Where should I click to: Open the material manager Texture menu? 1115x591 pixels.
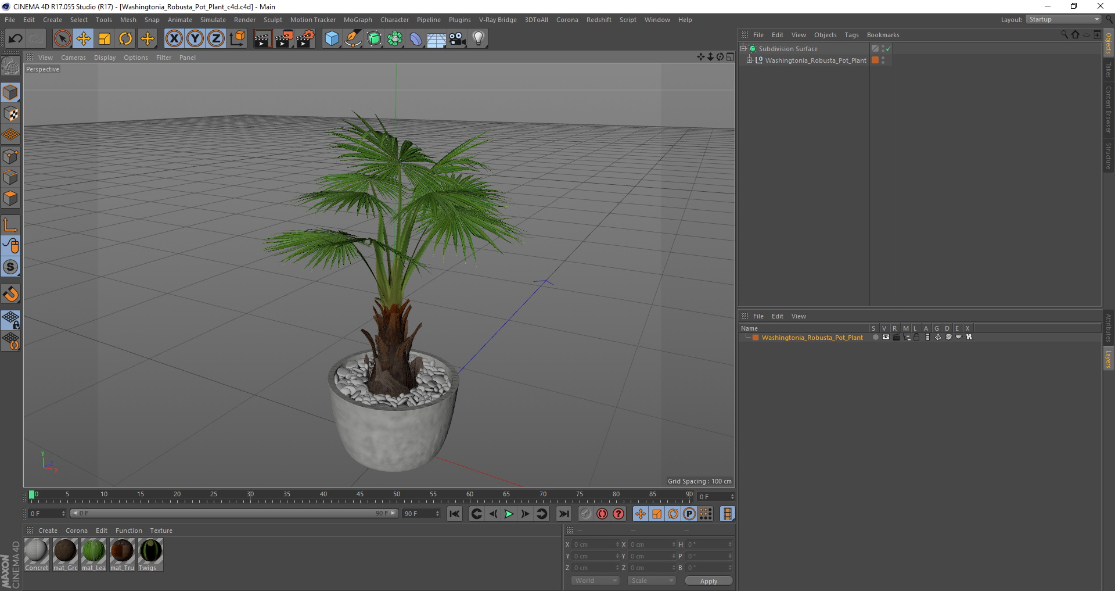click(161, 531)
